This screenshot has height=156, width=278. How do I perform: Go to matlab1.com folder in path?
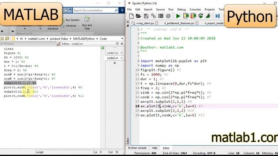coord(36,39)
